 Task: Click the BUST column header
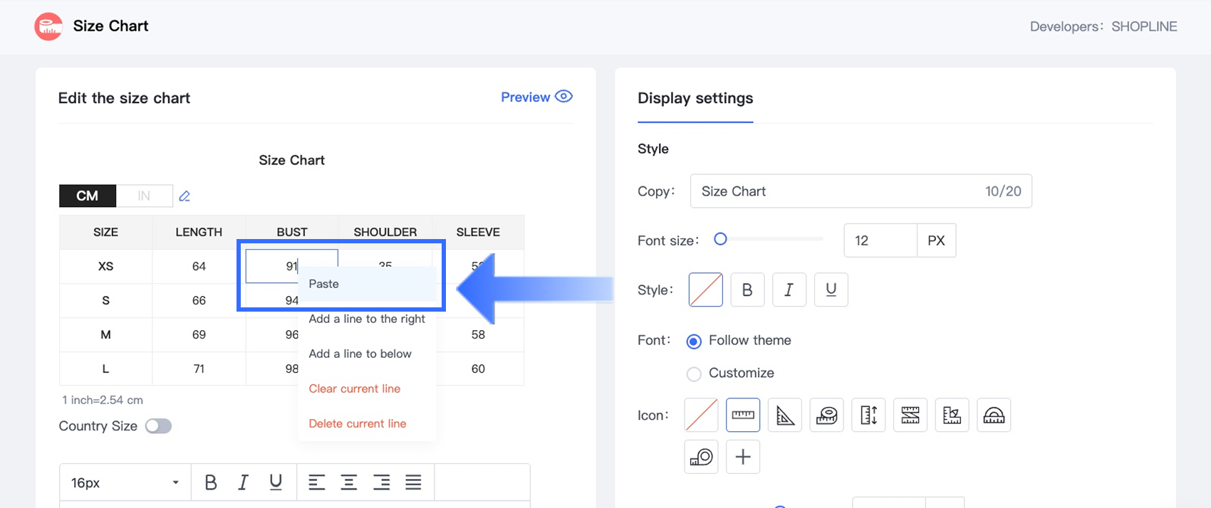[292, 232]
